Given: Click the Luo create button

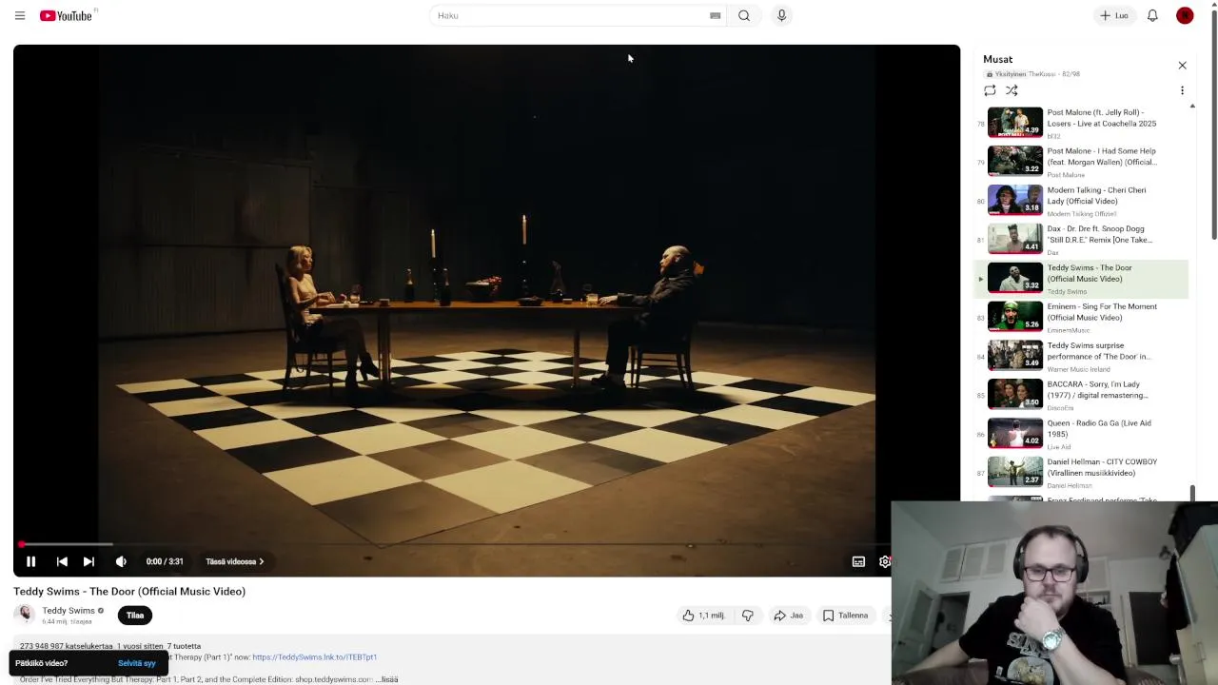Looking at the screenshot, I should coord(1113,15).
